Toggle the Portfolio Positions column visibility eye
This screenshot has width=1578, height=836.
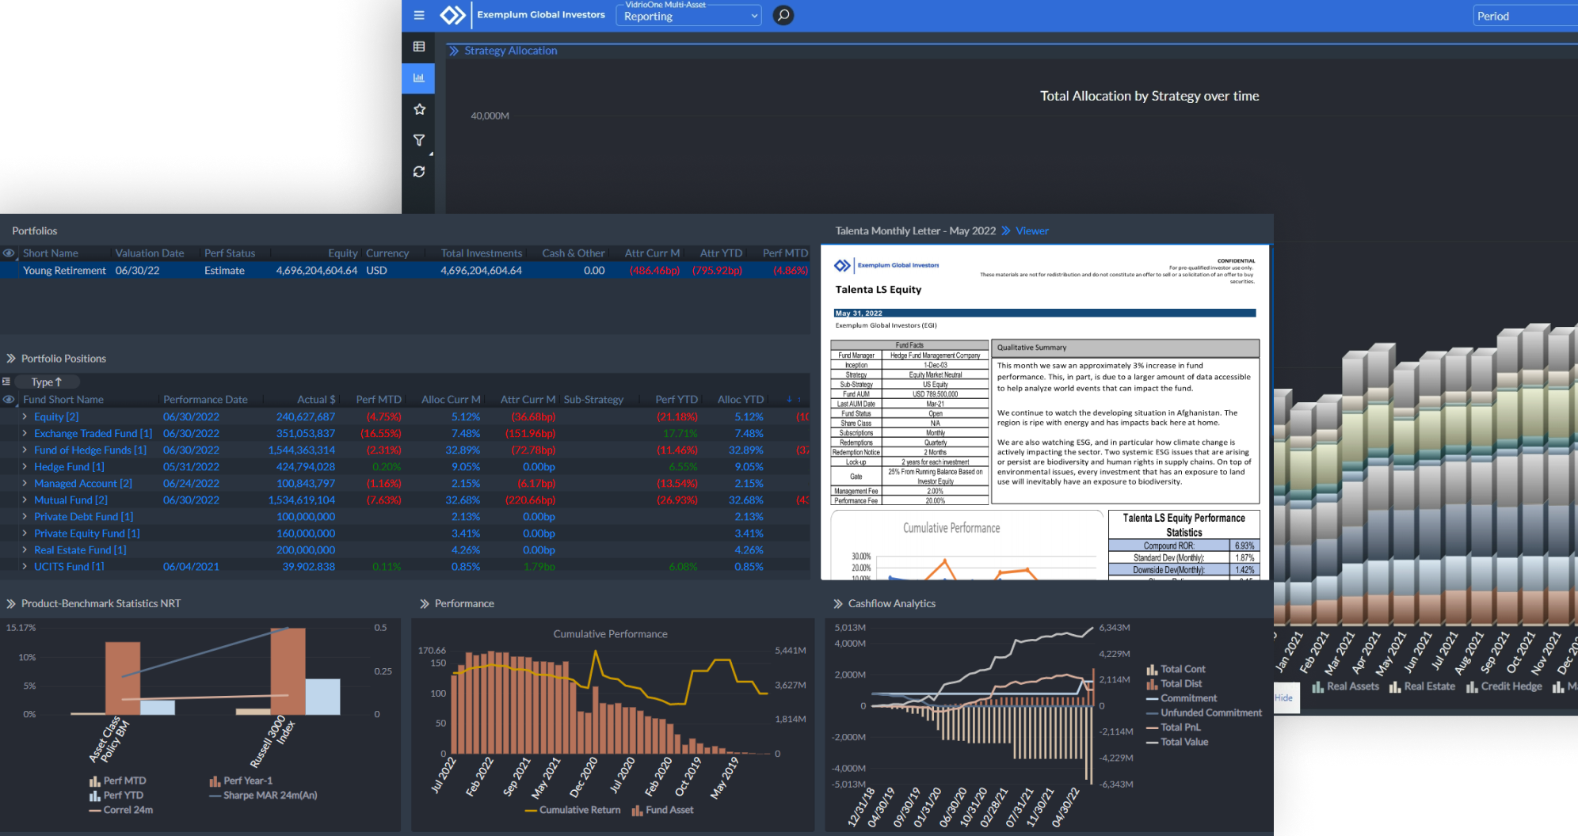pyautogui.click(x=9, y=400)
